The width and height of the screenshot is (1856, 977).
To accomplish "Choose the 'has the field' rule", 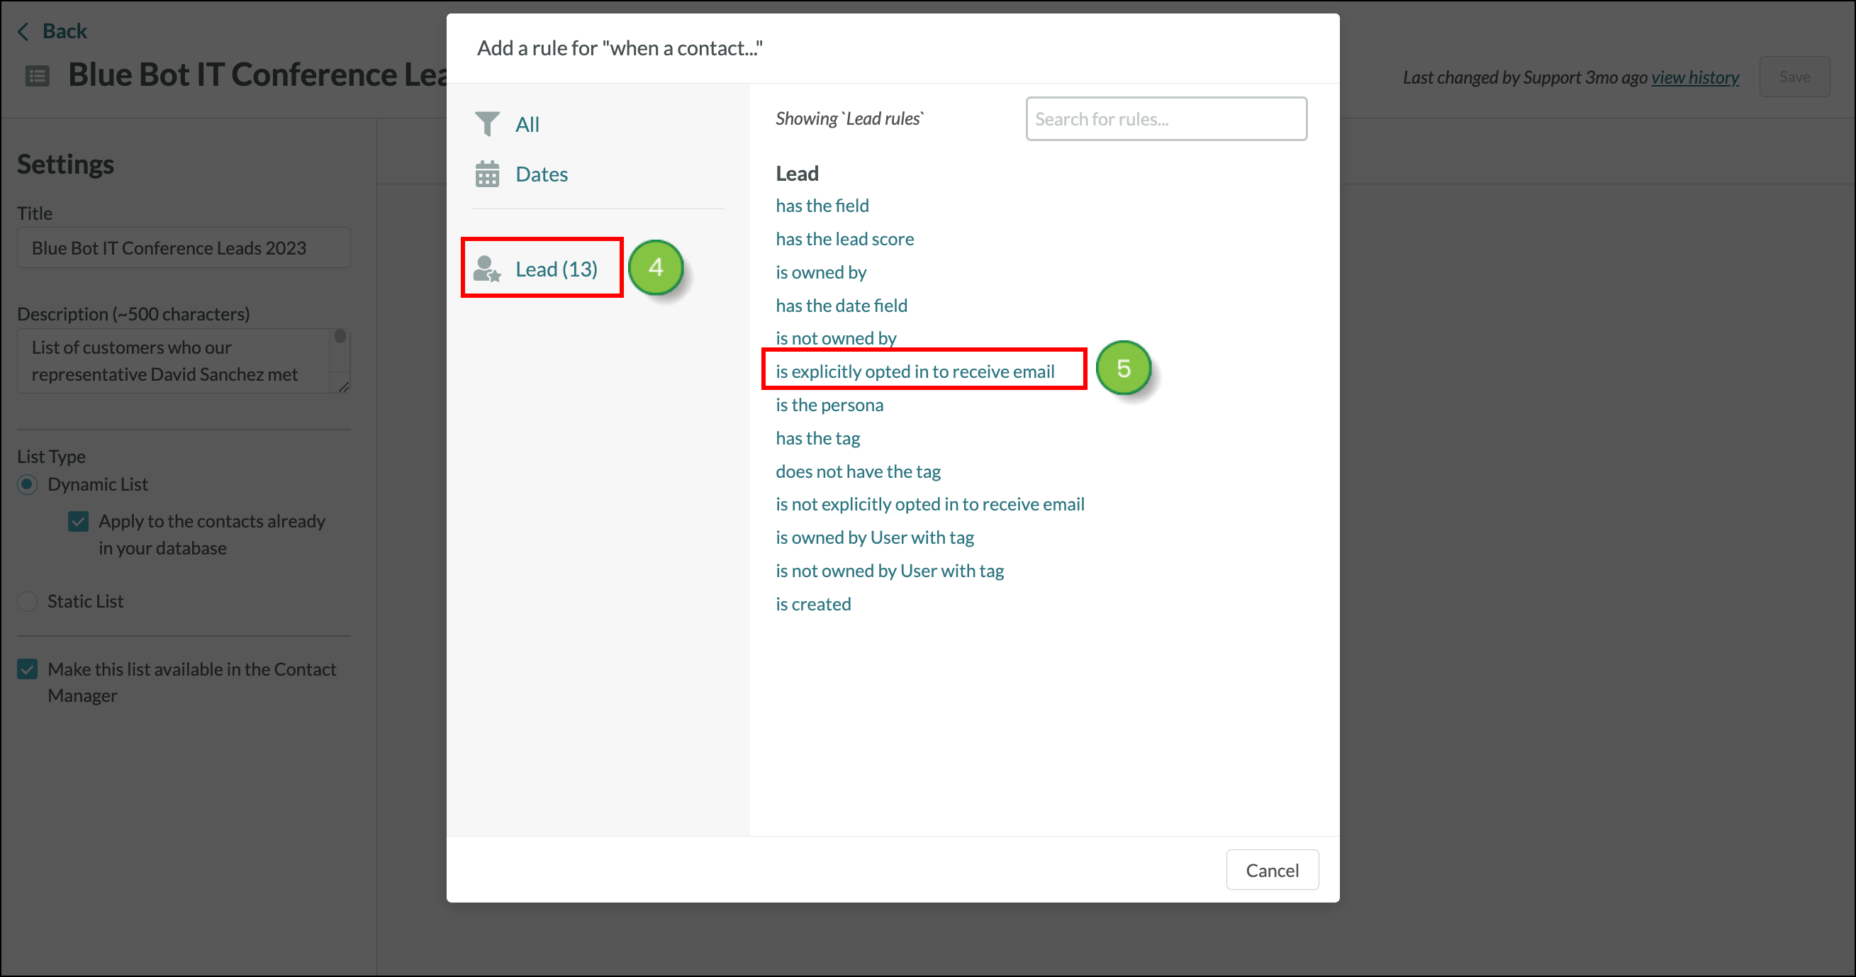I will pyautogui.click(x=822, y=206).
